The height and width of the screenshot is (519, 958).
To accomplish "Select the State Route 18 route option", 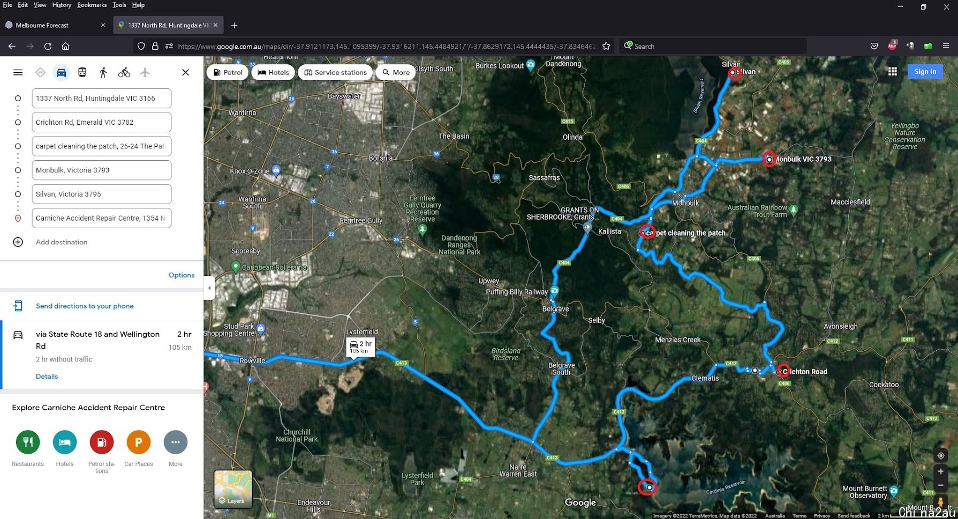I will [x=102, y=354].
